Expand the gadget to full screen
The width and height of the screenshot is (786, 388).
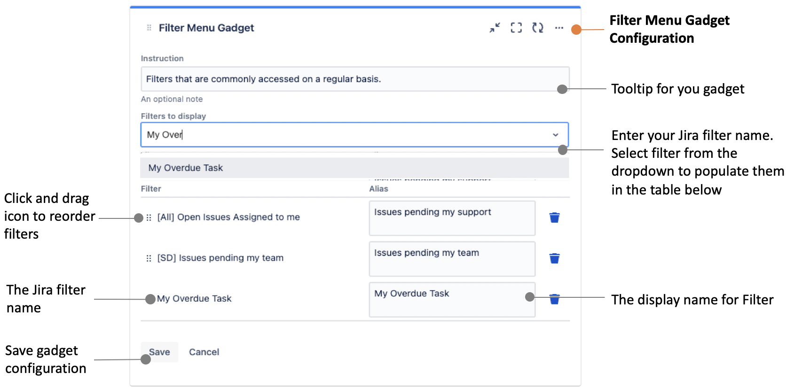[516, 28]
